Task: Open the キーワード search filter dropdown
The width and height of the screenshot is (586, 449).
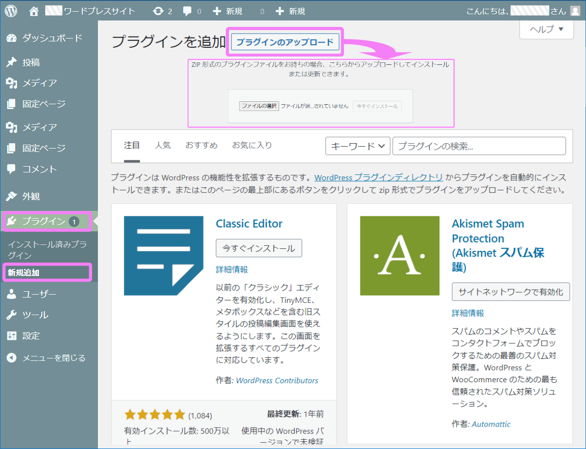Action: pos(358,146)
